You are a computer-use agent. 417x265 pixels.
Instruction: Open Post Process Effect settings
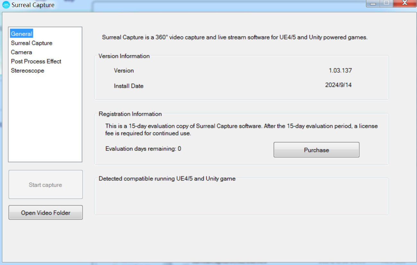[36, 61]
